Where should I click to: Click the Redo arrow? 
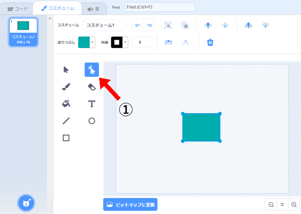tap(149, 25)
